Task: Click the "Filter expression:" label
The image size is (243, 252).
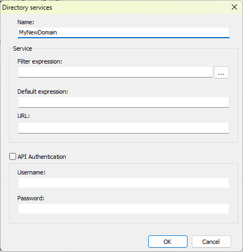Action: click(x=40, y=61)
